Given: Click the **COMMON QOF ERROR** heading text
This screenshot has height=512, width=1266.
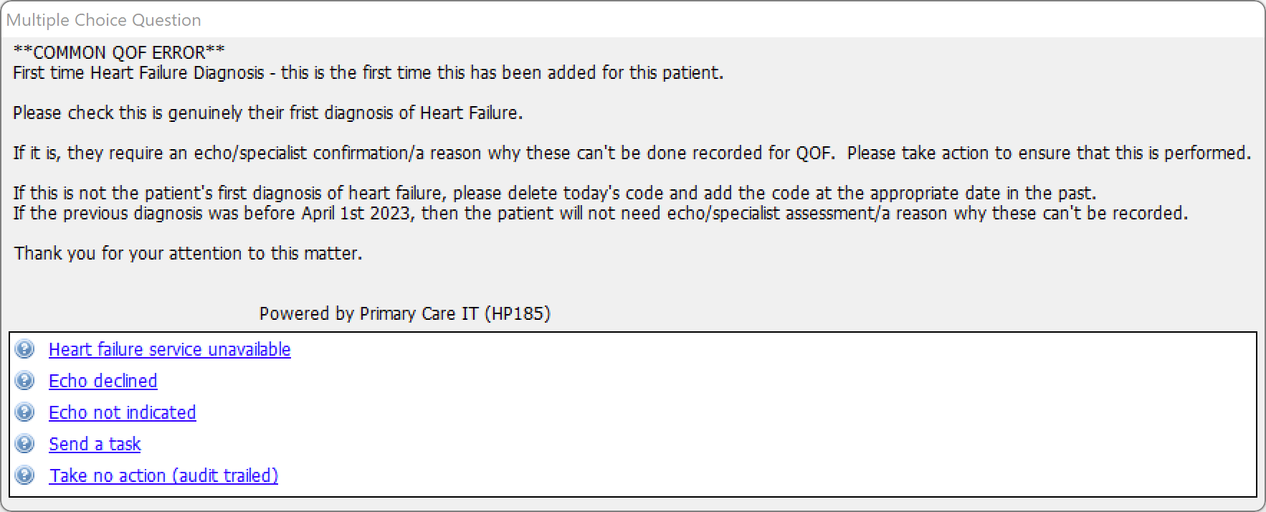Looking at the screenshot, I should pos(119,52).
